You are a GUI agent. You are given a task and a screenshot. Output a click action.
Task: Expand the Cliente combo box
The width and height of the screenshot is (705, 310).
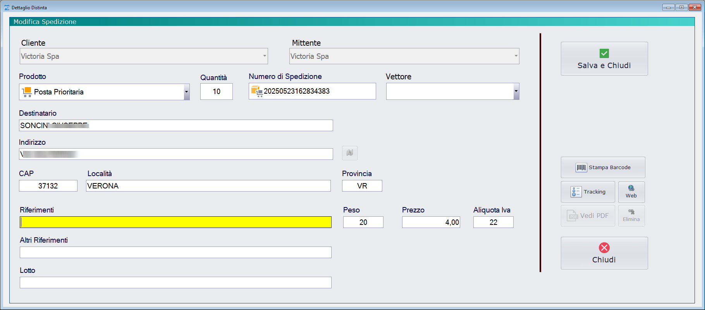(x=265, y=56)
